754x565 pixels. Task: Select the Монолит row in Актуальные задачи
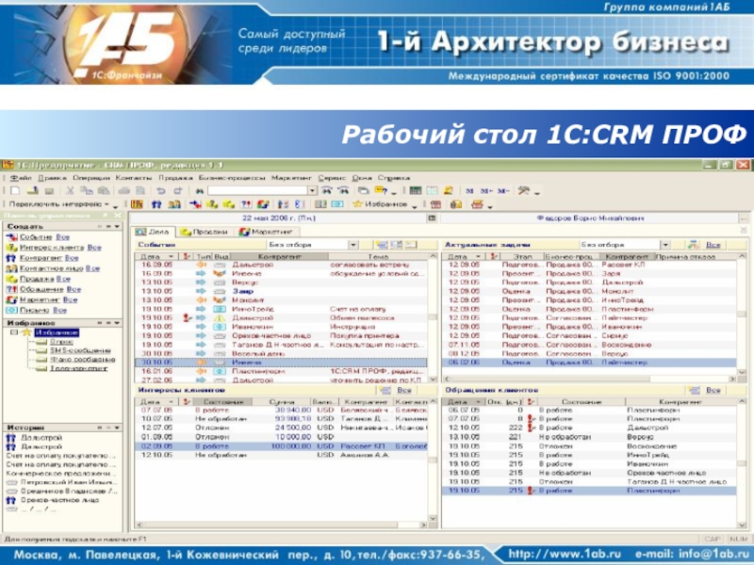point(589,291)
